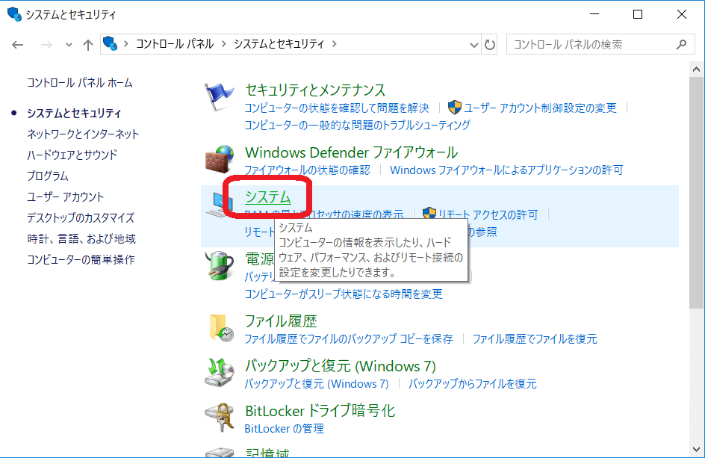This screenshot has width=705, height=458.
Task: Click Windows ファイアウォールによるアプリケーションの許可 link
Action: pyautogui.click(x=506, y=170)
